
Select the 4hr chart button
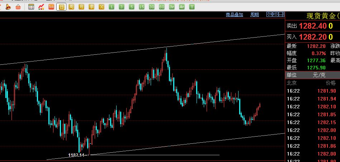182,7
